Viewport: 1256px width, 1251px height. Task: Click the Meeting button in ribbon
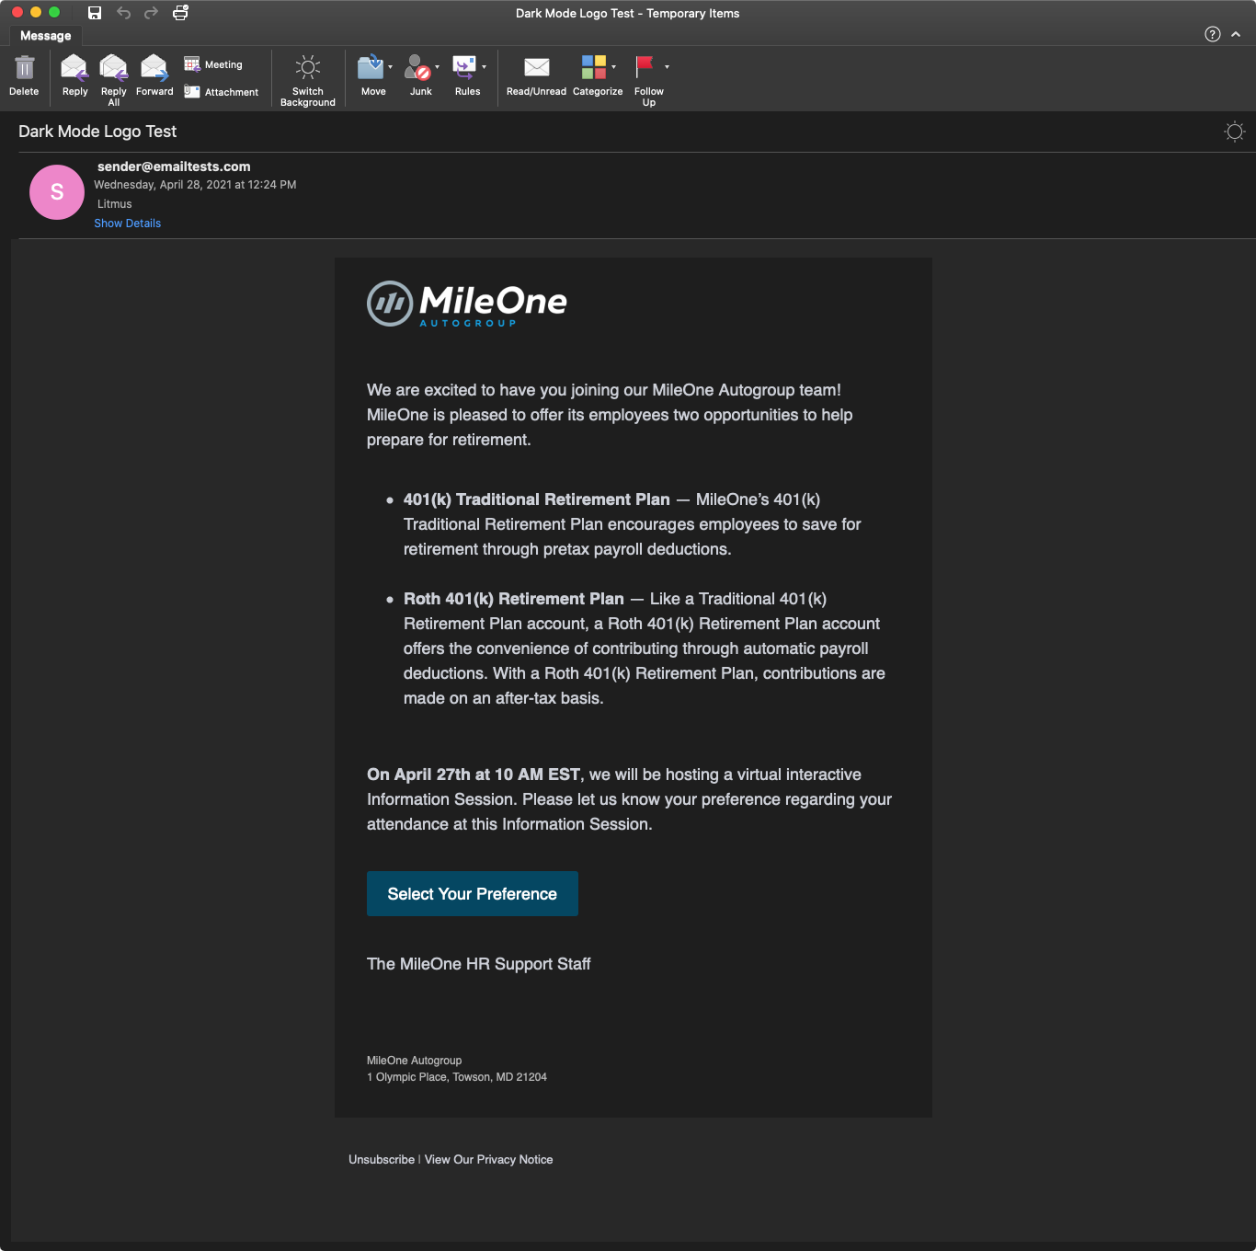213,64
